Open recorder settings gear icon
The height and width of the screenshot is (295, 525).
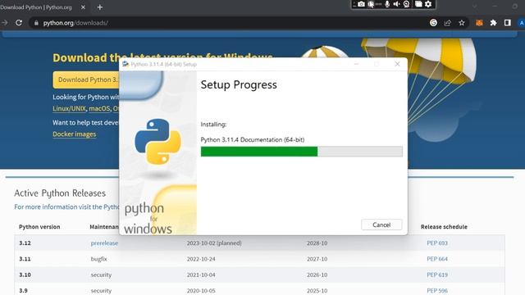428,4
